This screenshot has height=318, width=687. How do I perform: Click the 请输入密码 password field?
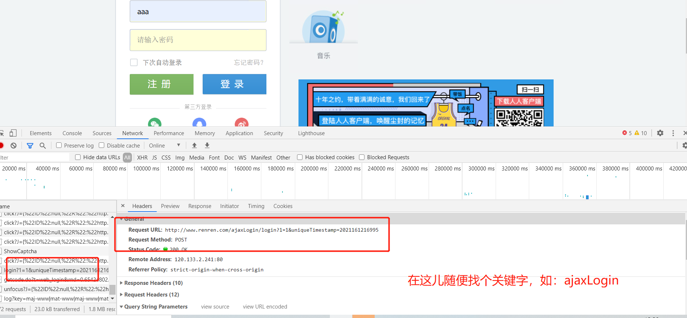pos(198,40)
